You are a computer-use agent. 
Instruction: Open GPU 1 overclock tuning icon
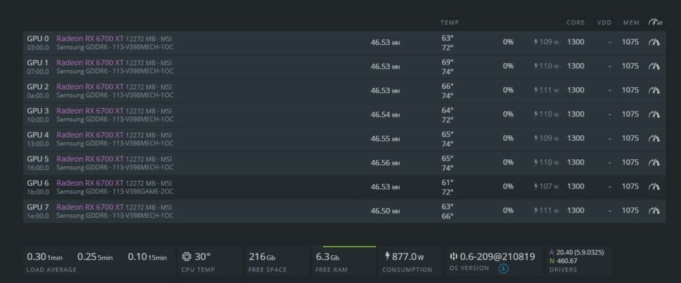(654, 66)
